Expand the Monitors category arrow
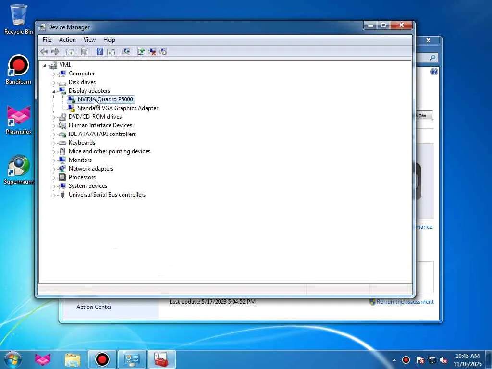492x369 pixels. (x=54, y=160)
